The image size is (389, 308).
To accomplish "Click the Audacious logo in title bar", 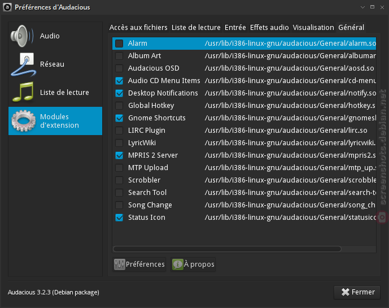I will tap(7, 7).
